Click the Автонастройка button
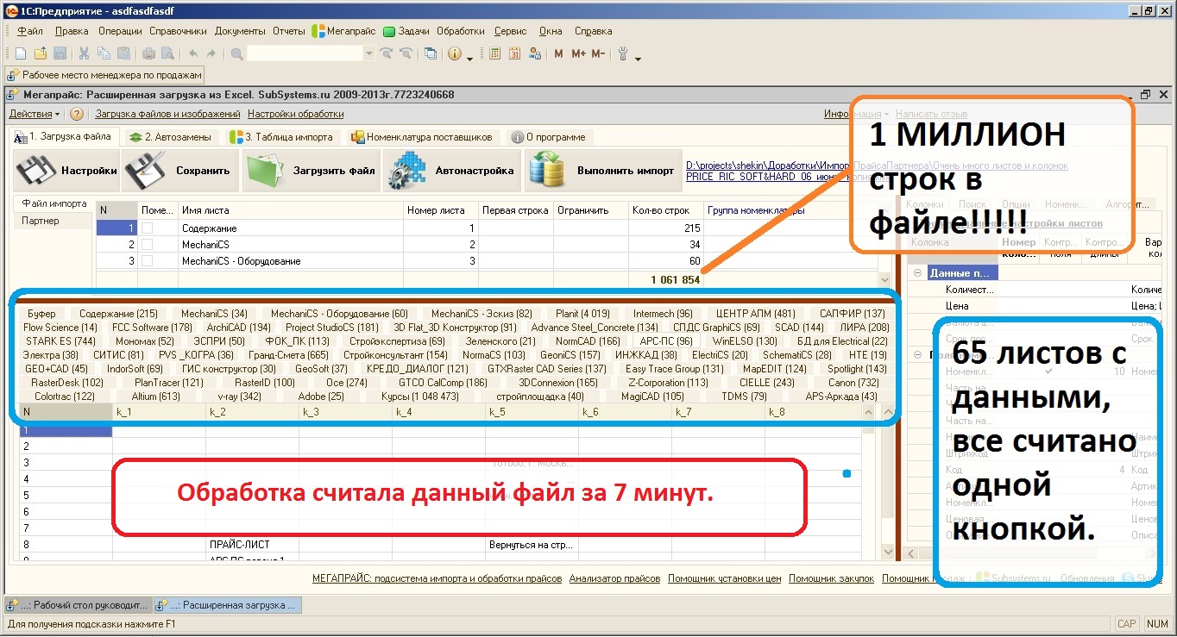The image size is (1177, 637). tap(452, 171)
